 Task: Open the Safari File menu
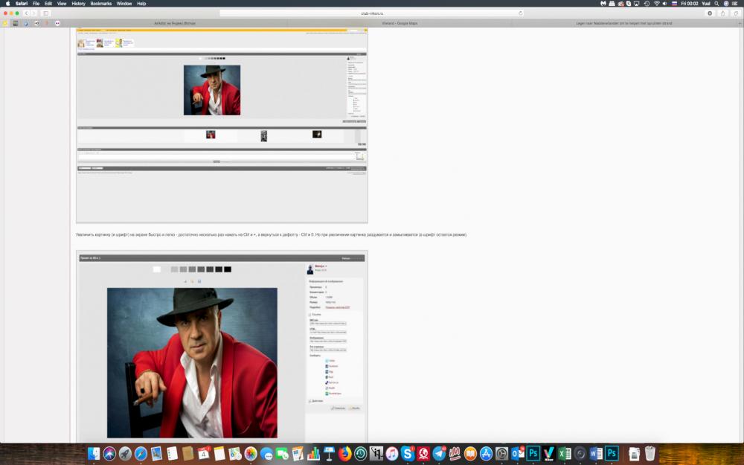(x=36, y=3)
